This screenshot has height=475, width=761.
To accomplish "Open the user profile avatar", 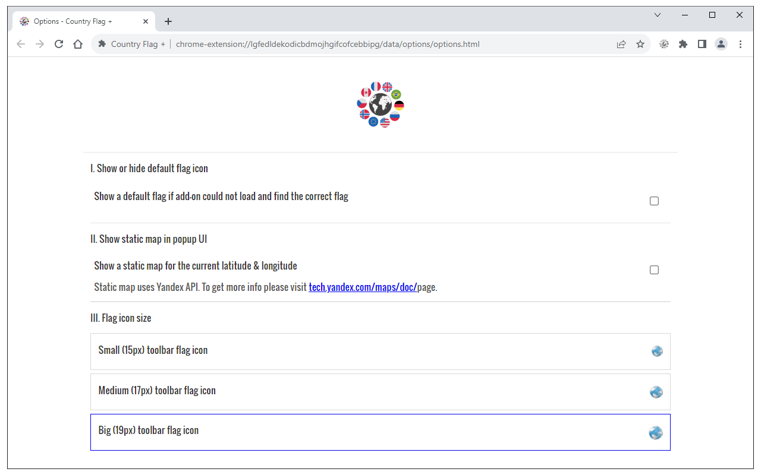I will point(721,44).
